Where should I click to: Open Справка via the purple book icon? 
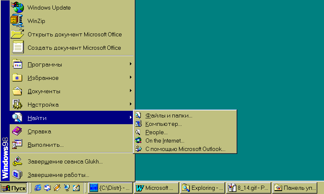(x=17, y=131)
